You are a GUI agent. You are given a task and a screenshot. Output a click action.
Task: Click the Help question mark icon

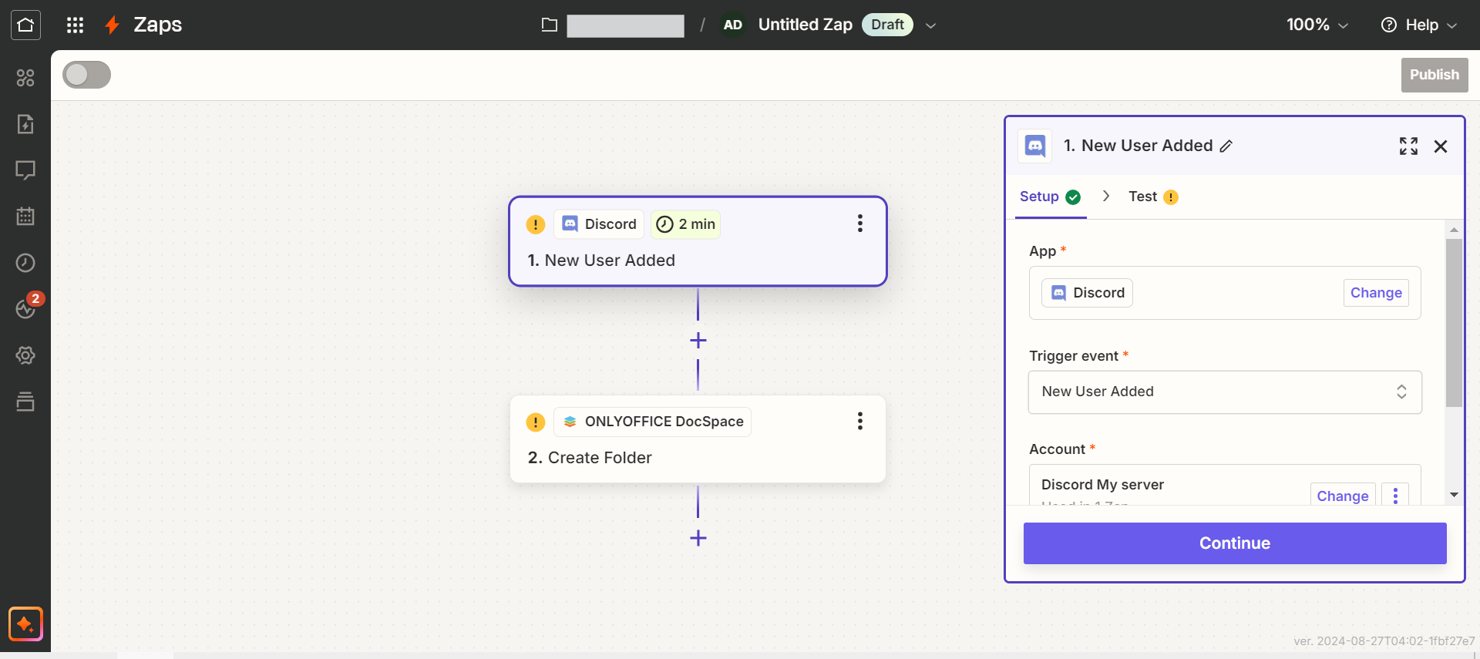[1389, 25]
